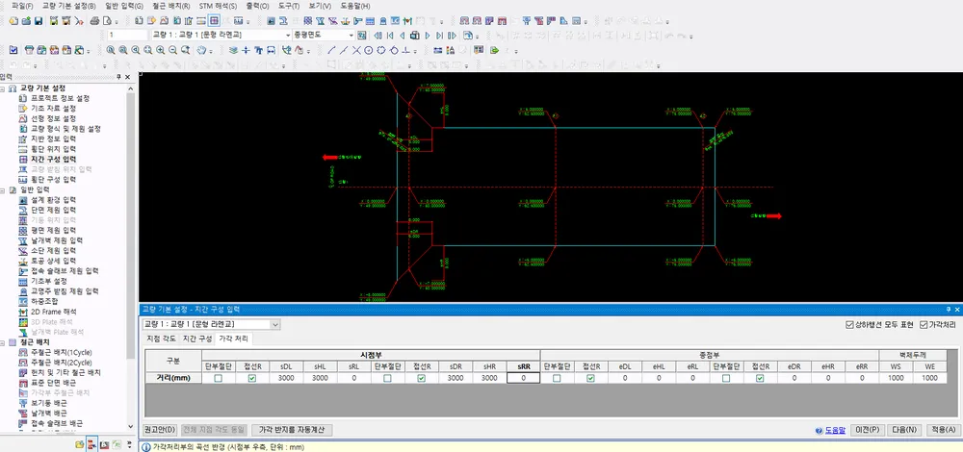Uncheck the first 접선R box under 시점부
Screen dimensions: 963x452
[251, 378]
